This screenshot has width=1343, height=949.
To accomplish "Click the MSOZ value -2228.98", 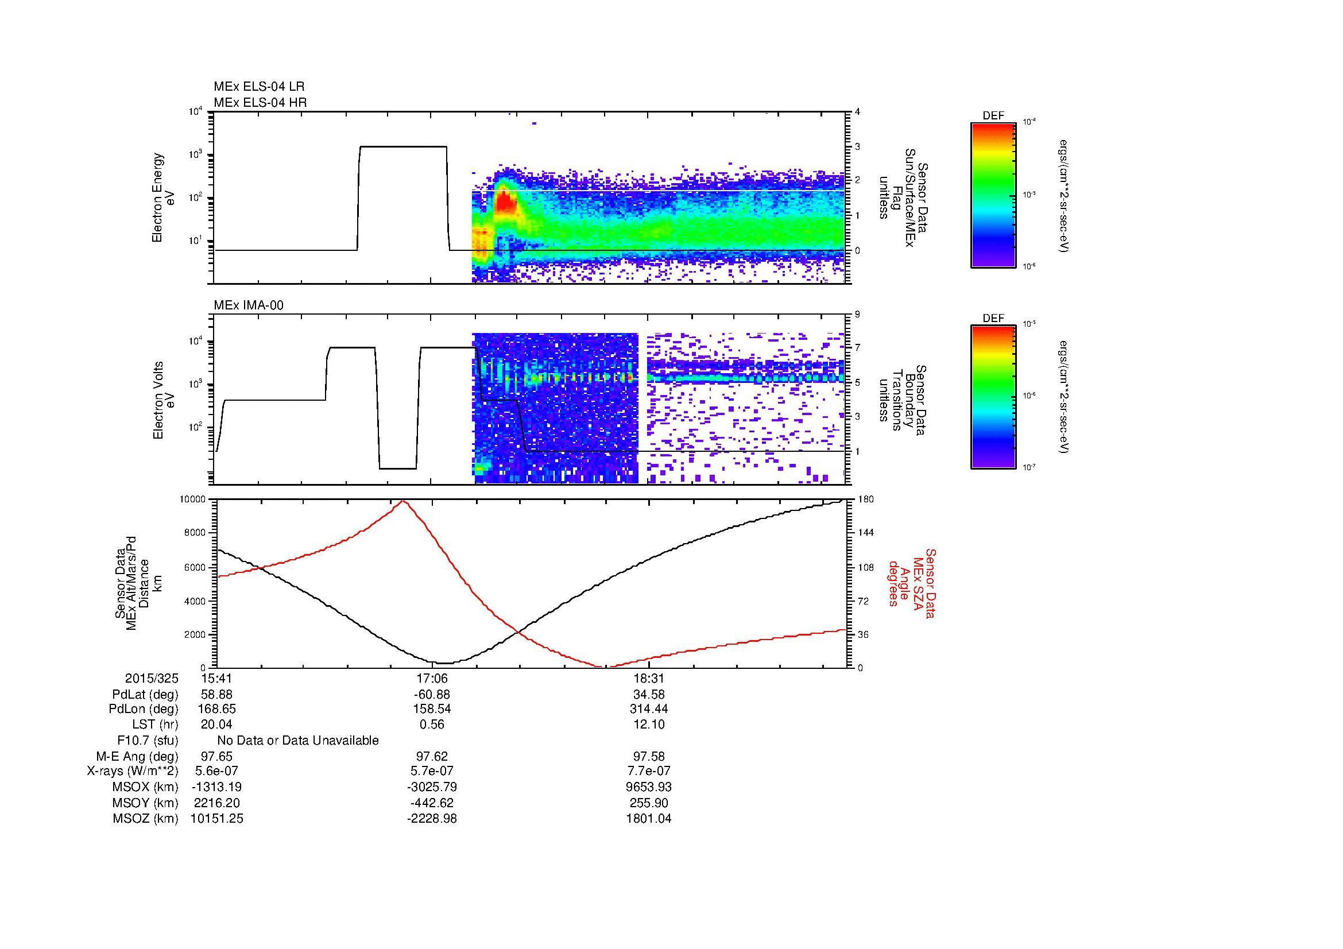I will point(432,819).
